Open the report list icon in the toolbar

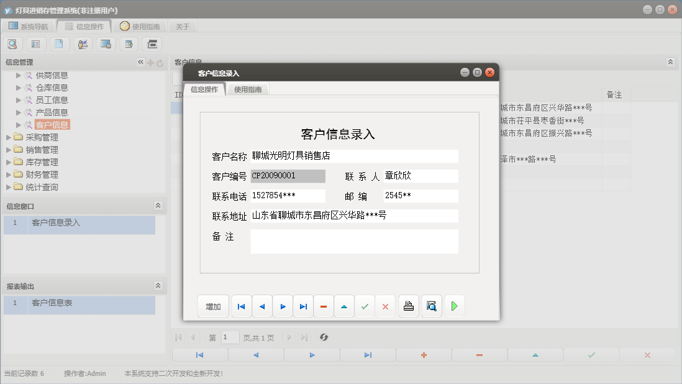pos(35,43)
